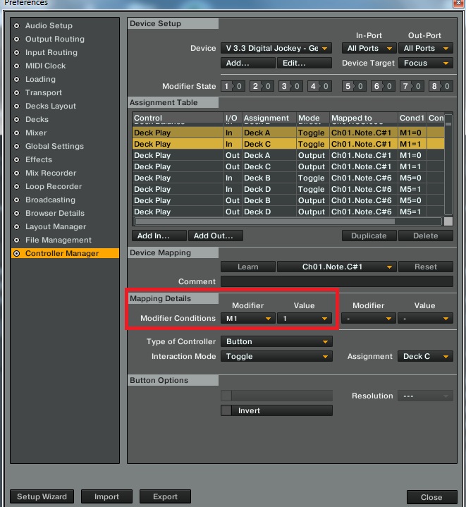Select Deck Play In Deck C row
The image size is (466, 507).
point(288,145)
